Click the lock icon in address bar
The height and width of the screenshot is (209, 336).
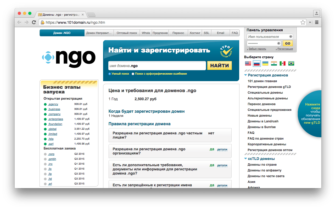(x=42, y=22)
